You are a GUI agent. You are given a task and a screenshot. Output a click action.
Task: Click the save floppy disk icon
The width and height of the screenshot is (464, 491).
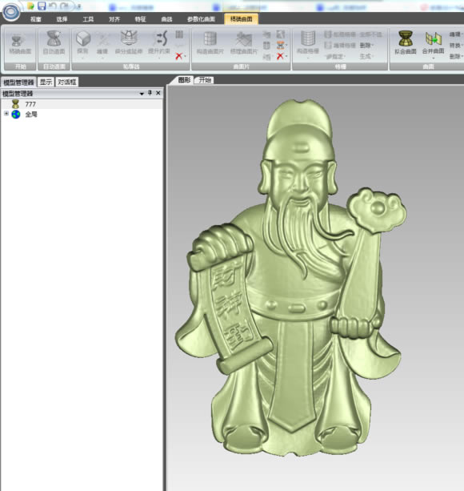42,6
